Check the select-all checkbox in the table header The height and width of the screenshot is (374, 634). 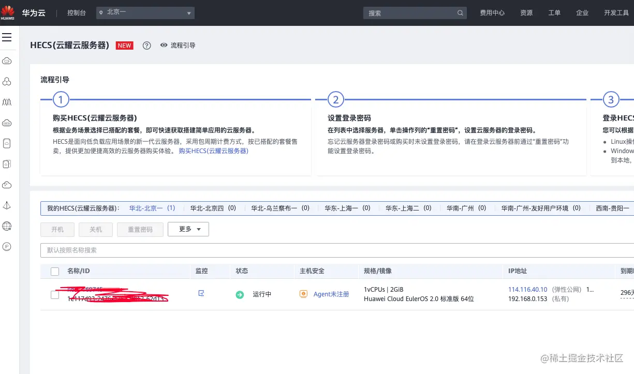coord(55,271)
